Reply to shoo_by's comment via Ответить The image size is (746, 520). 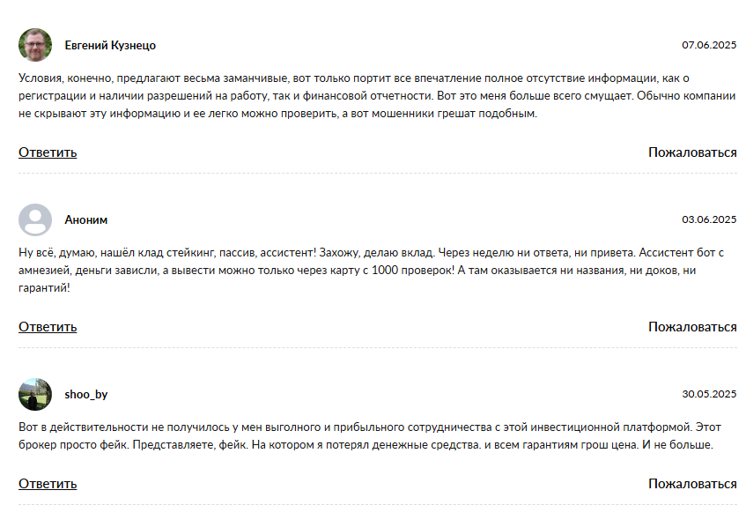click(x=48, y=484)
